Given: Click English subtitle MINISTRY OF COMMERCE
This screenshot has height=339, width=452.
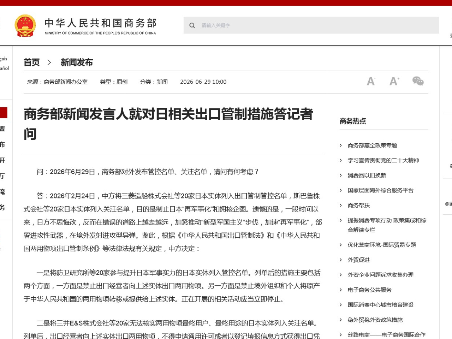Looking at the screenshot, I should point(100,33).
